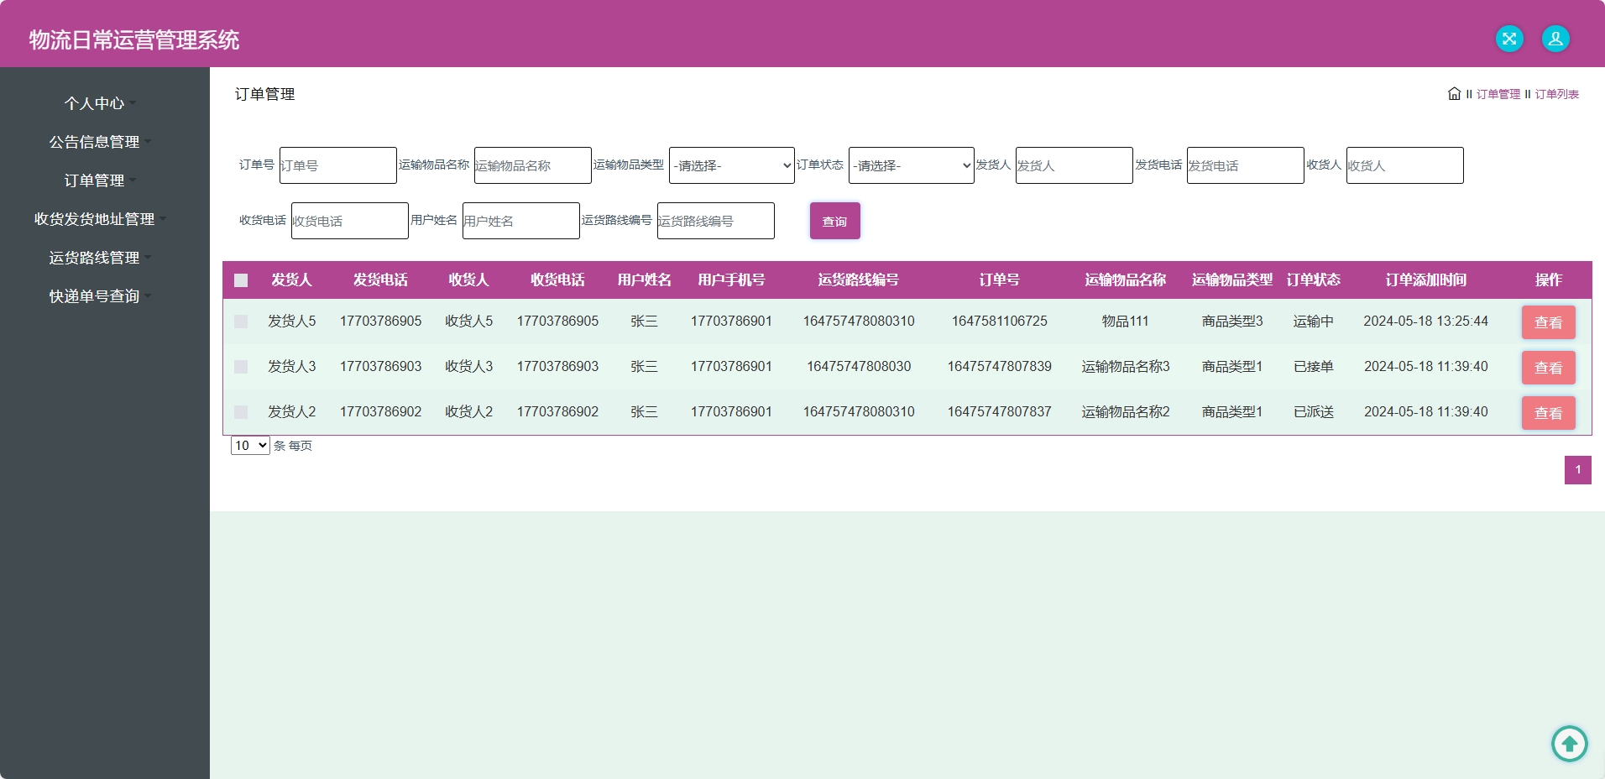
Task: Open 快递单号查询 in the sidebar
Action: pos(94,295)
